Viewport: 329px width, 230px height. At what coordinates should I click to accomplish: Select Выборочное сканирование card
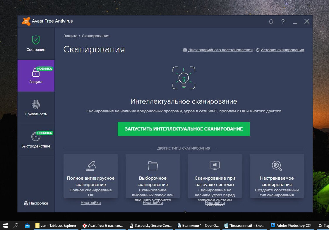click(x=153, y=176)
